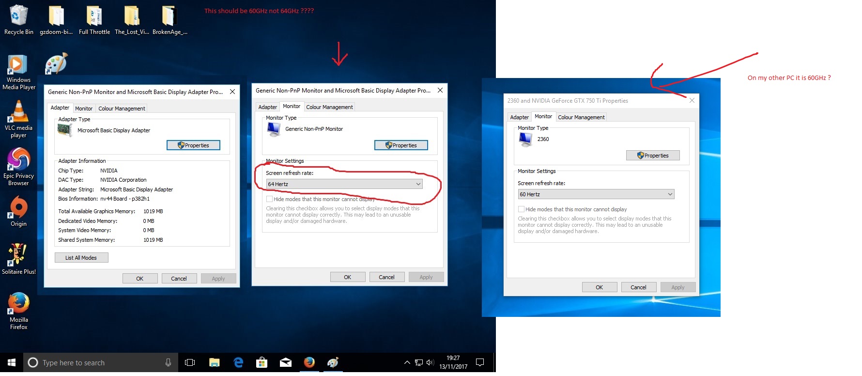Select Epic Privacy Browser desktop shortcut
Screen dimensions: 862x376
18,167
